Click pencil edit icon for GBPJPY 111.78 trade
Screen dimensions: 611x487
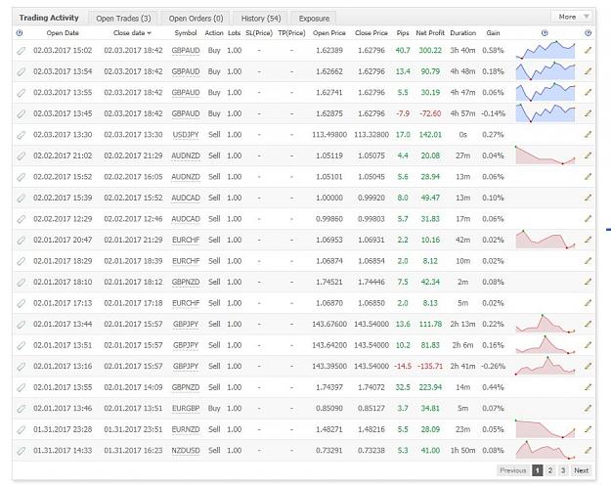[588, 324]
